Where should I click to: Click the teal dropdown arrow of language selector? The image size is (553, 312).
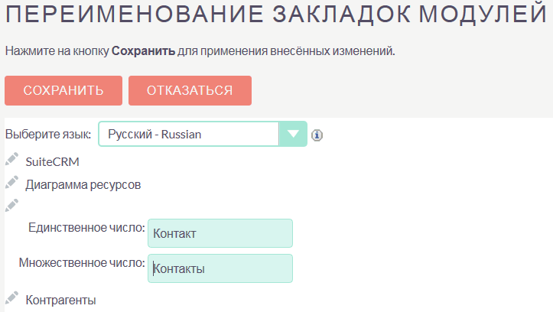(x=293, y=134)
